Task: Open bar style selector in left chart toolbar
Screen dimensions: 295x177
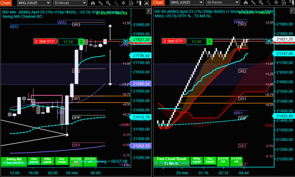Action: (93, 3)
